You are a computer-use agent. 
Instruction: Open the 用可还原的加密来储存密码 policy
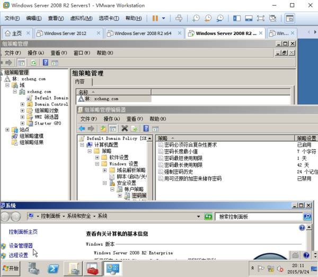(193, 178)
